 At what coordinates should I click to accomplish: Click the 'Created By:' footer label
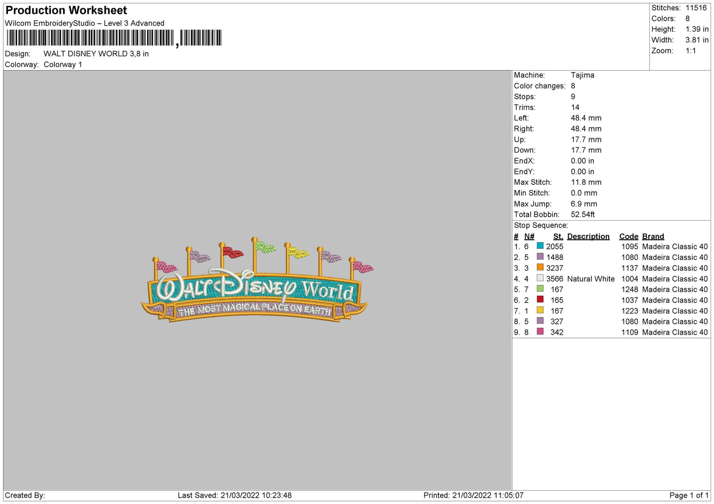(25, 495)
